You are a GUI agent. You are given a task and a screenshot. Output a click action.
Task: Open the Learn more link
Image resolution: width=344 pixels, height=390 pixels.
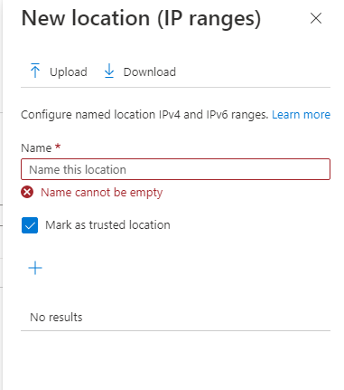click(x=301, y=115)
